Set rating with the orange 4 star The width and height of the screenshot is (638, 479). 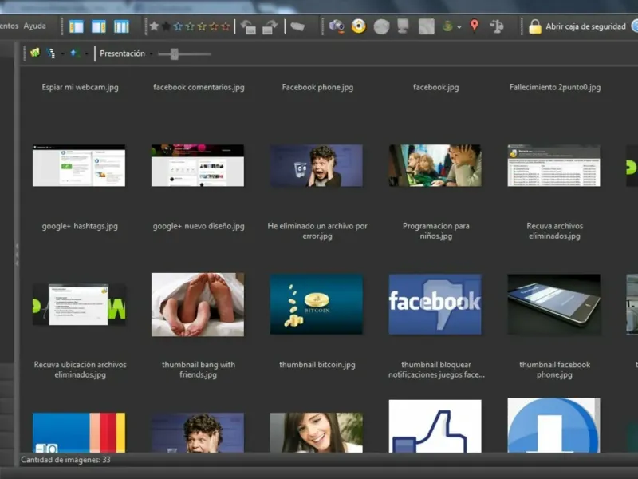tap(214, 26)
